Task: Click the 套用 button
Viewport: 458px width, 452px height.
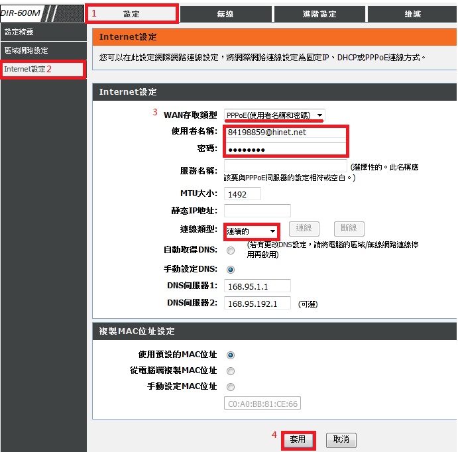Action: [298, 439]
